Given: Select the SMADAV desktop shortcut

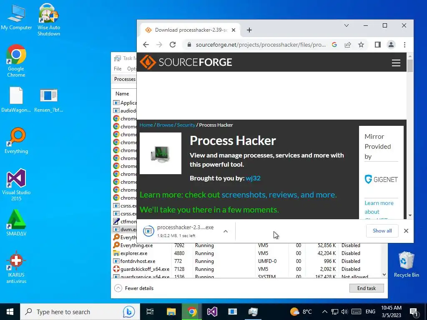Looking at the screenshot, I should (x=16, y=222).
